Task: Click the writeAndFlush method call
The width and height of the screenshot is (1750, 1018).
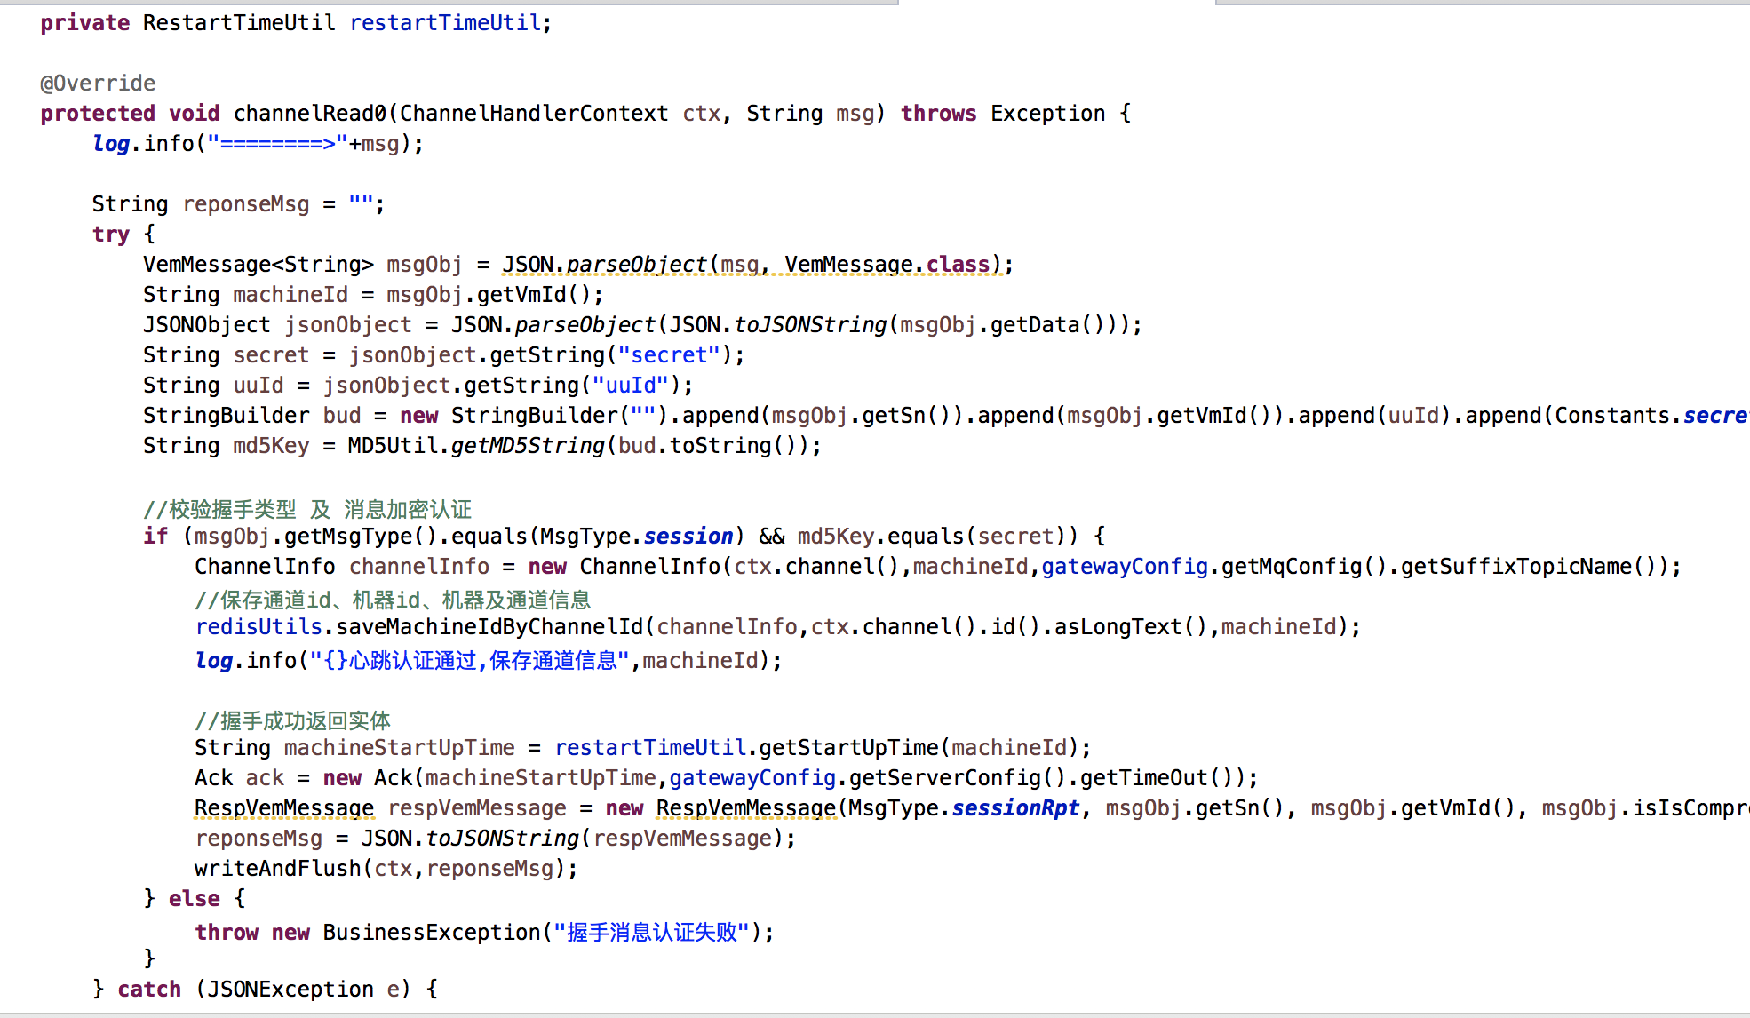Action: 278,869
